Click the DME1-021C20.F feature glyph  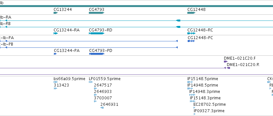(x=226, y=62)
